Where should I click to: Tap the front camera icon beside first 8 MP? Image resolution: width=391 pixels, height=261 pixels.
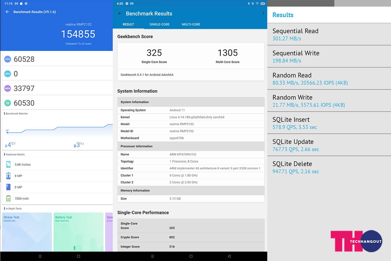tap(8, 176)
